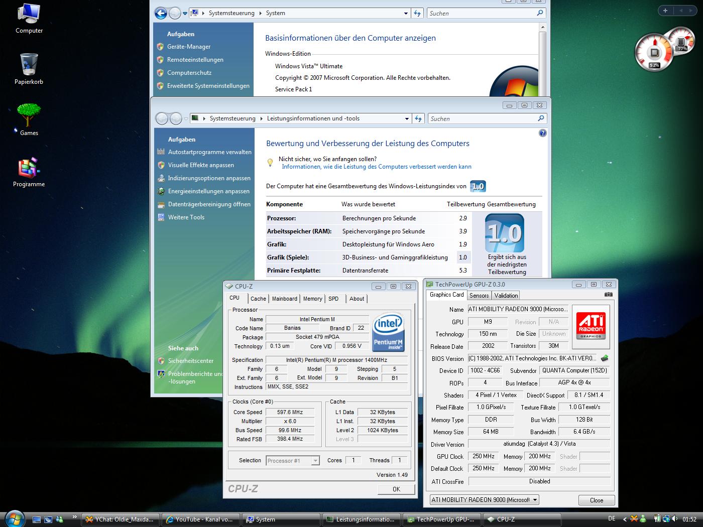703x527 pixels.
Task: Switch to the Sensors tab in GPU-Z
Action: [x=479, y=296]
